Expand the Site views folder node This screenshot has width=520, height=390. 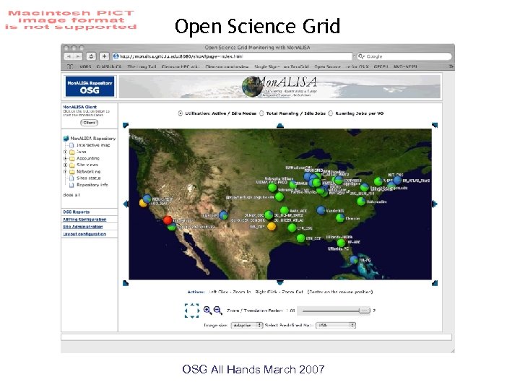(x=66, y=165)
